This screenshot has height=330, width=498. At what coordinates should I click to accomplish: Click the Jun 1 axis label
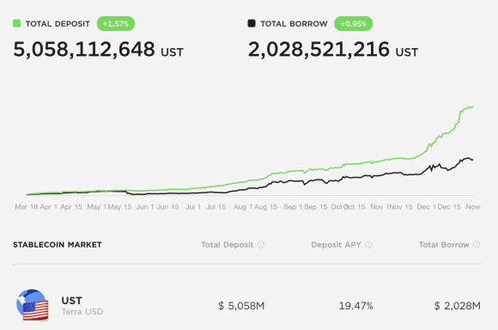pos(145,207)
